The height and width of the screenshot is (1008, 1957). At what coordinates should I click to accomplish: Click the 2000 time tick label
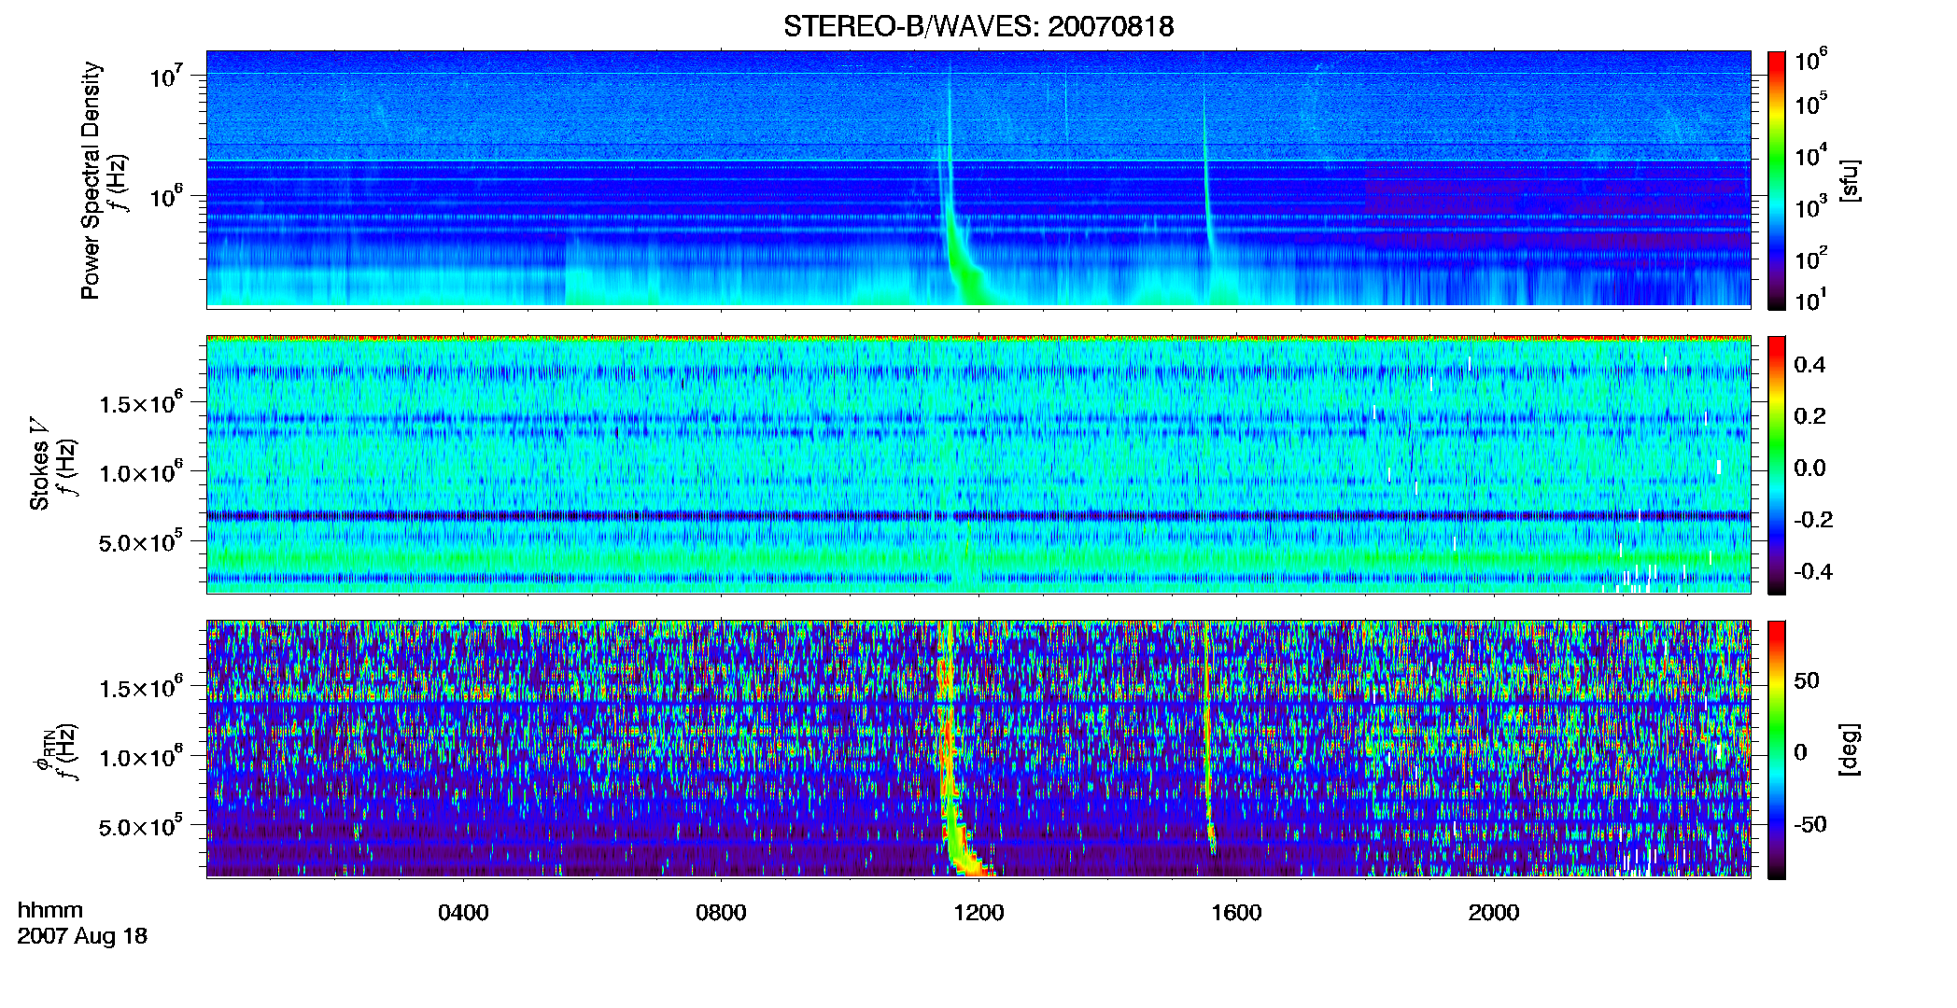coord(1494,913)
